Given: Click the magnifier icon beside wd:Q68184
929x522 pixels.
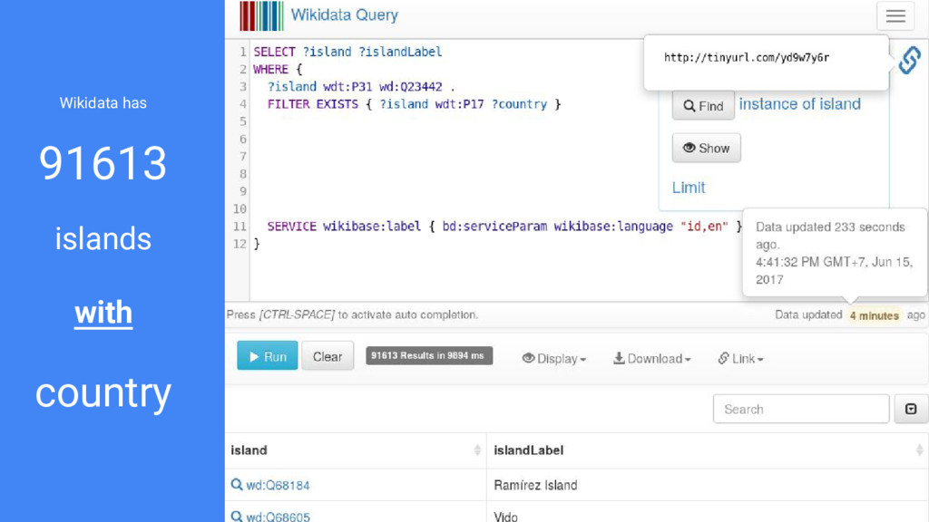Looking at the screenshot, I should coord(237,485).
